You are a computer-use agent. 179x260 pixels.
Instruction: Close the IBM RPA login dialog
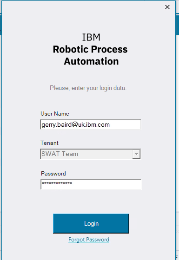click(x=167, y=7)
